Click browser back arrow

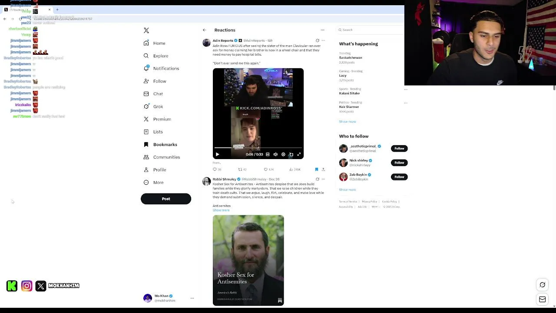[x=5, y=19]
